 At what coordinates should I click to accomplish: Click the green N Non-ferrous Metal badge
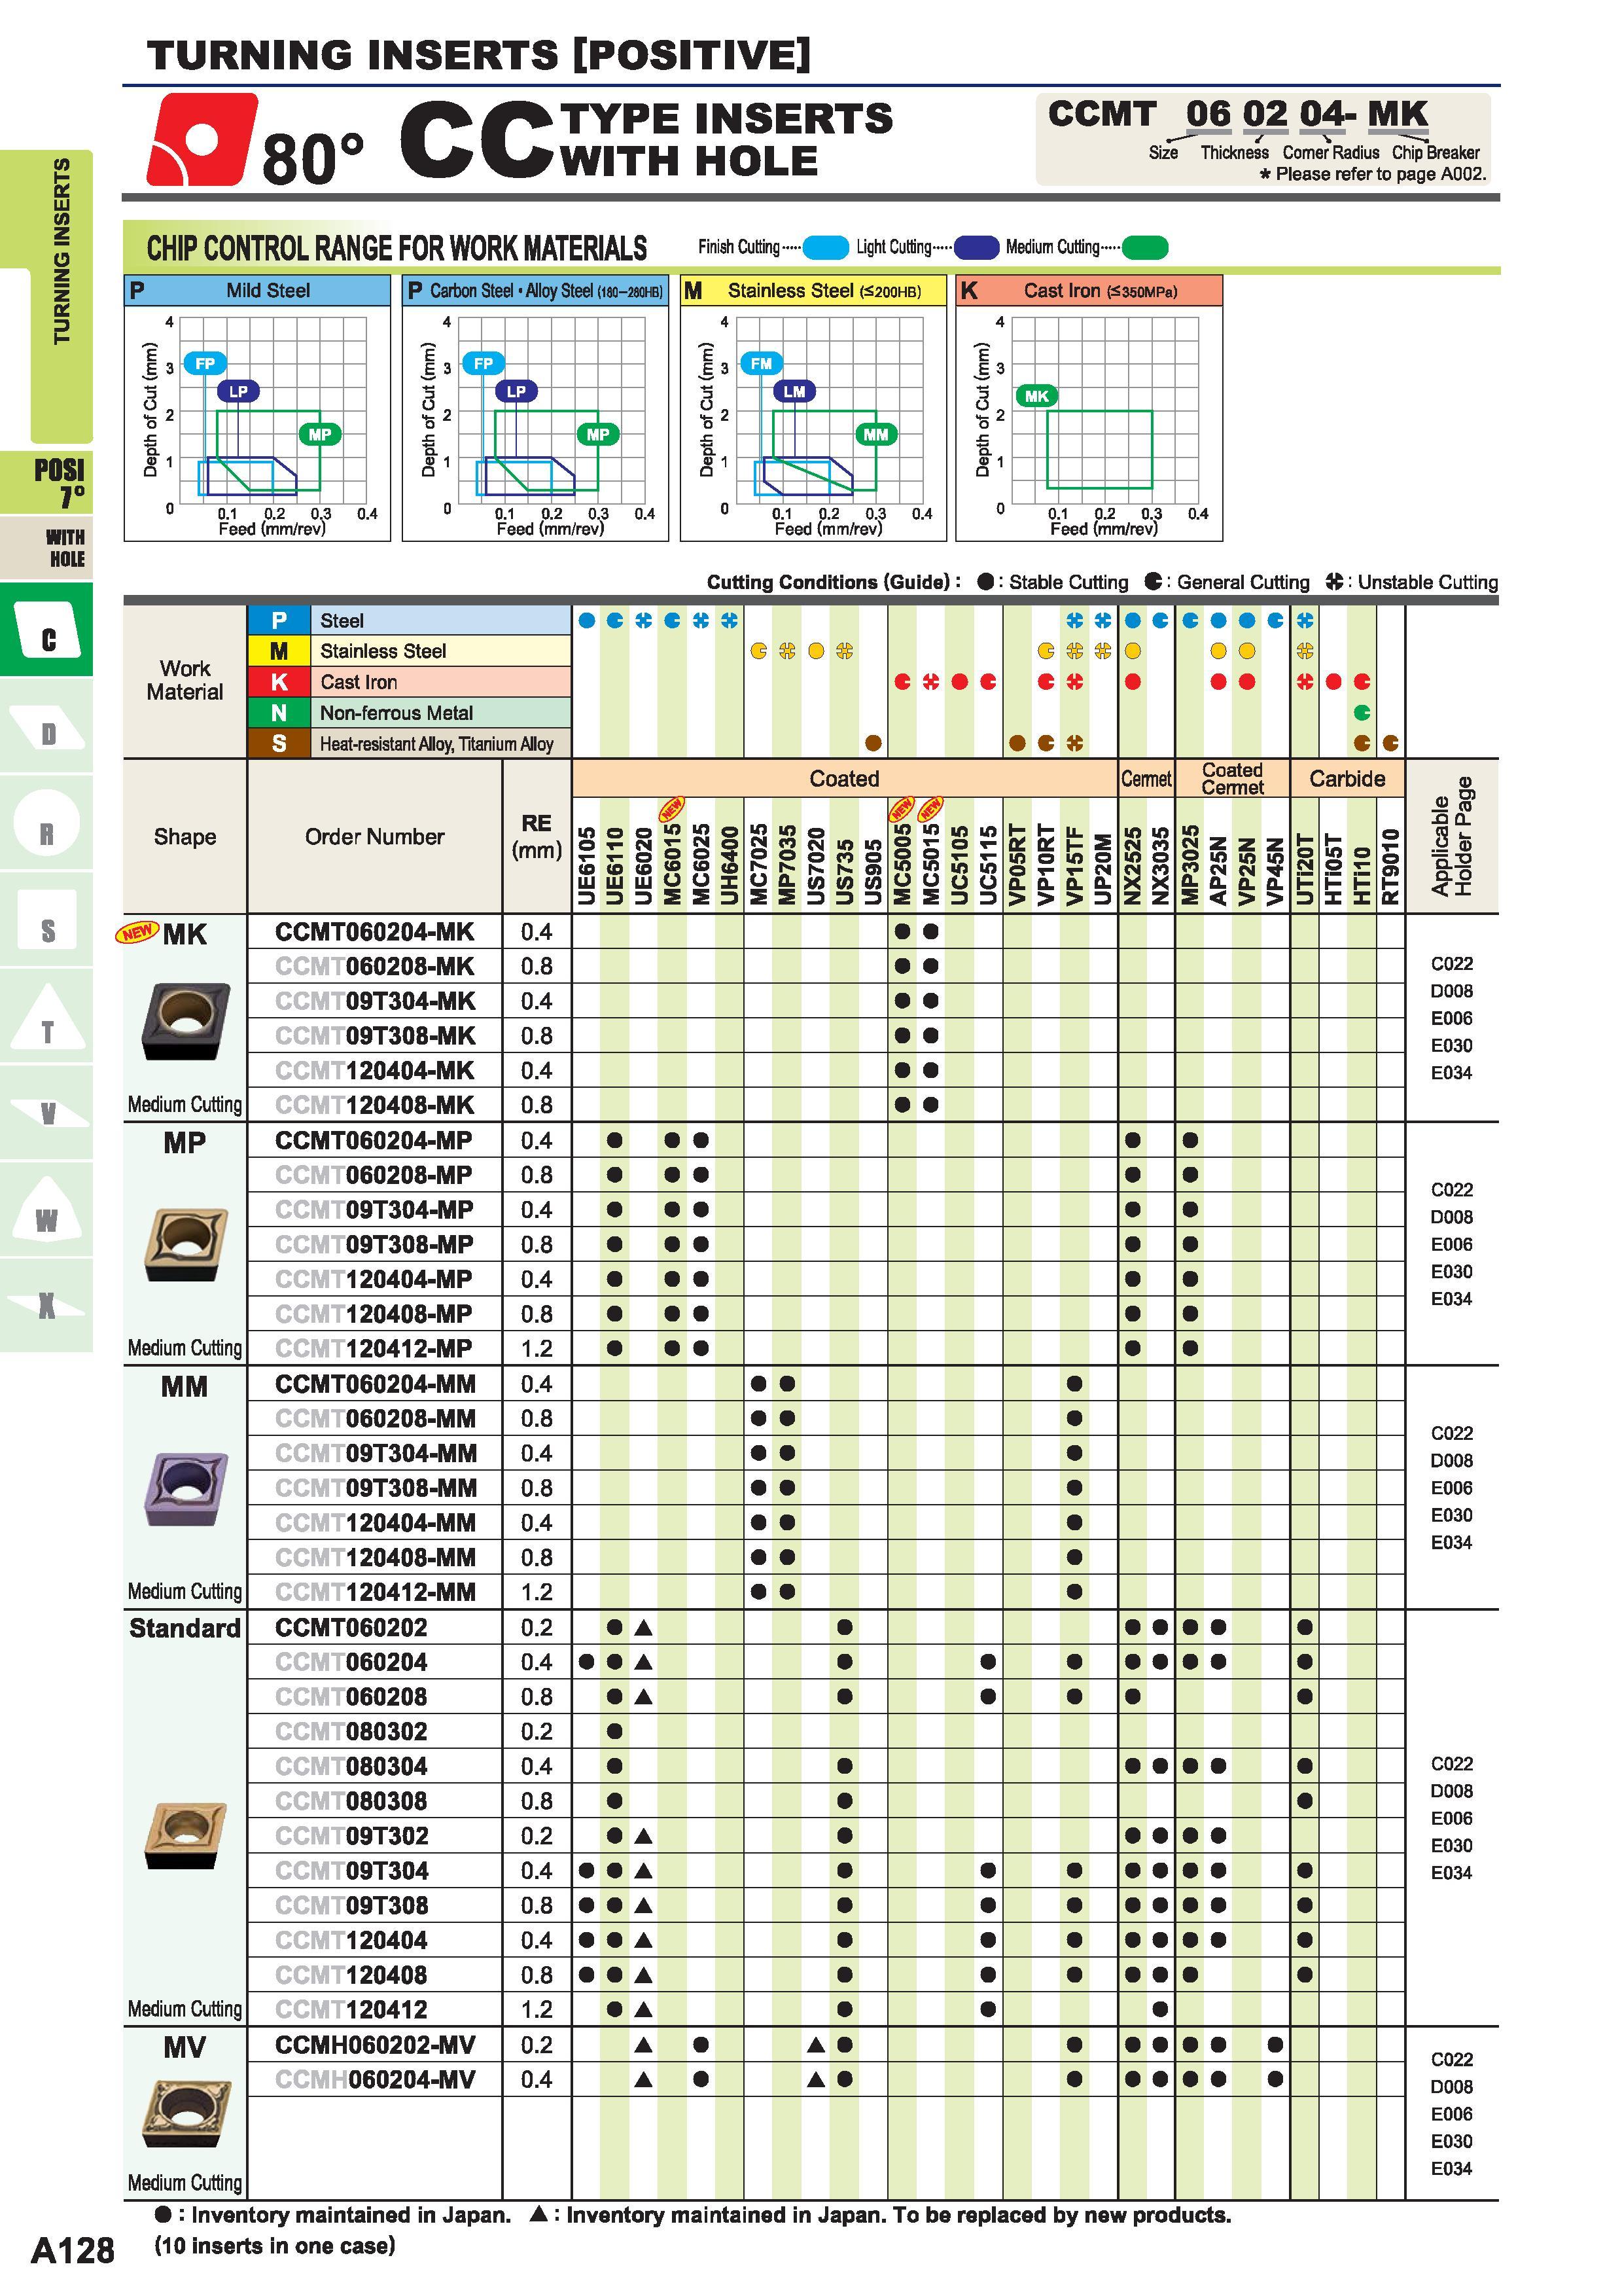click(x=279, y=713)
